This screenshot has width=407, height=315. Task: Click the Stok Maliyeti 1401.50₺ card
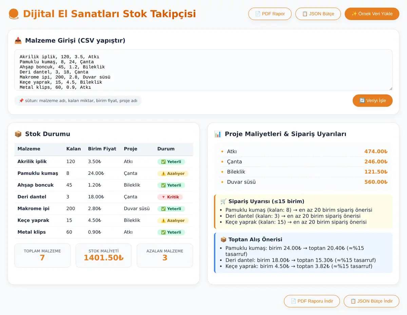[x=103, y=255]
